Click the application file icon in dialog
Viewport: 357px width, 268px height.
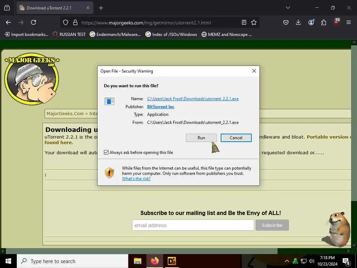pos(109,101)
